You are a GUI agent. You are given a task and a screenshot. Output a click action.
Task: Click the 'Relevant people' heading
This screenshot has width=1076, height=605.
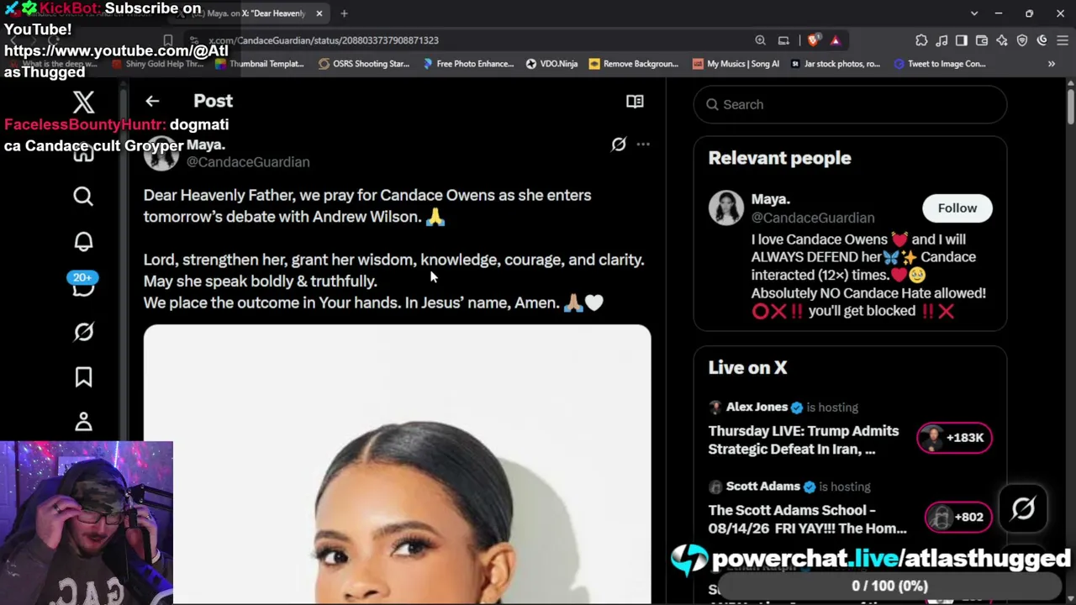click(779, 158)
